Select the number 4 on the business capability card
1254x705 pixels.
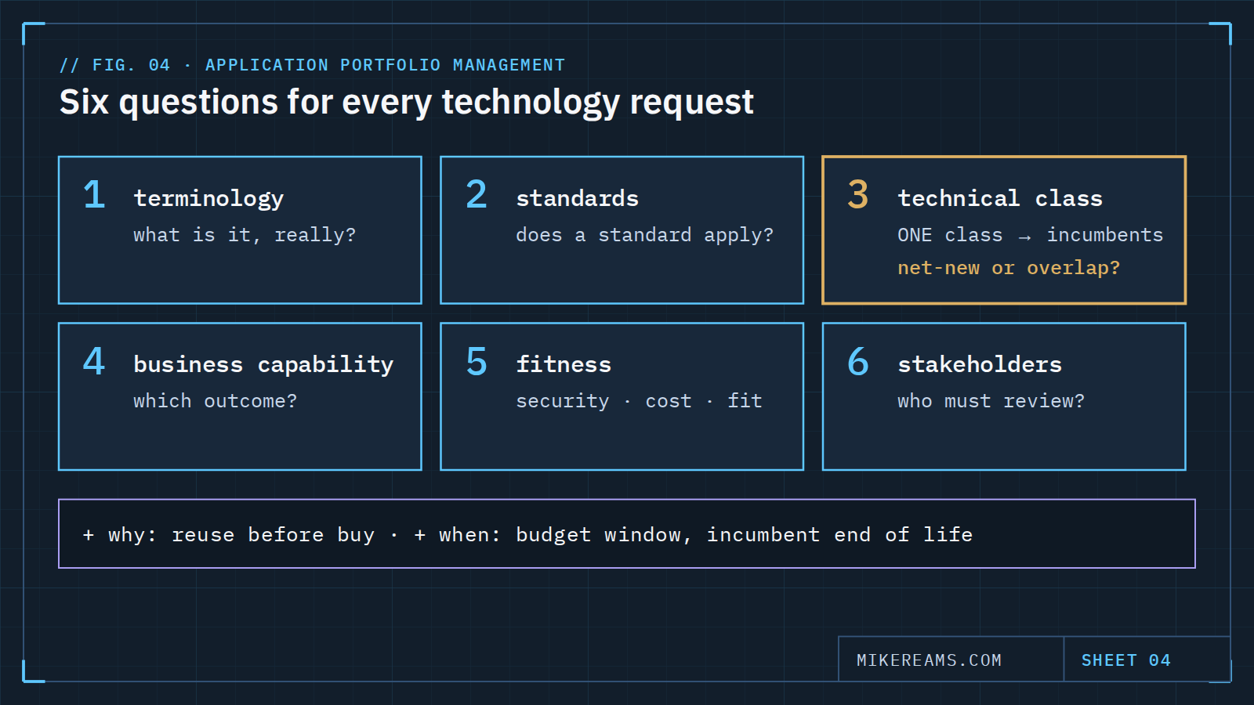coord(94,361)
